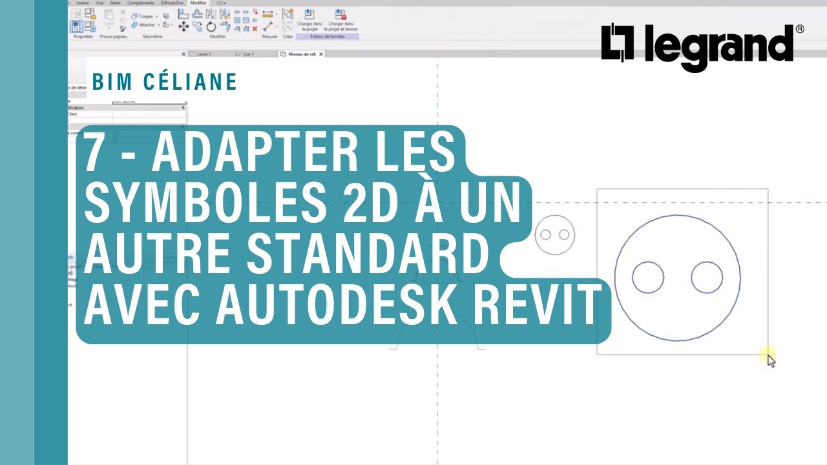Image resolution: width=827 pixels, height=465 pixels.
Task: Select the Mirror pick-axis tool
Action: click(211, 14)
